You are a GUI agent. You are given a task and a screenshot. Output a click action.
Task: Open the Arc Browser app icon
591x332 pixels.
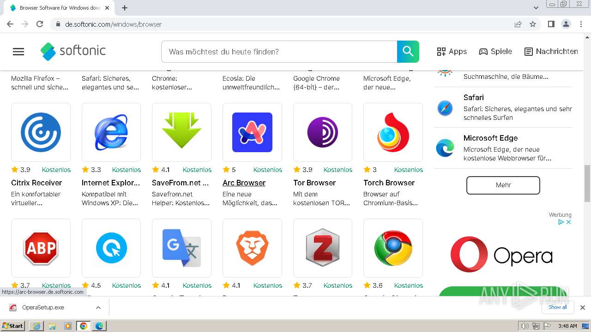pos(252,132)
